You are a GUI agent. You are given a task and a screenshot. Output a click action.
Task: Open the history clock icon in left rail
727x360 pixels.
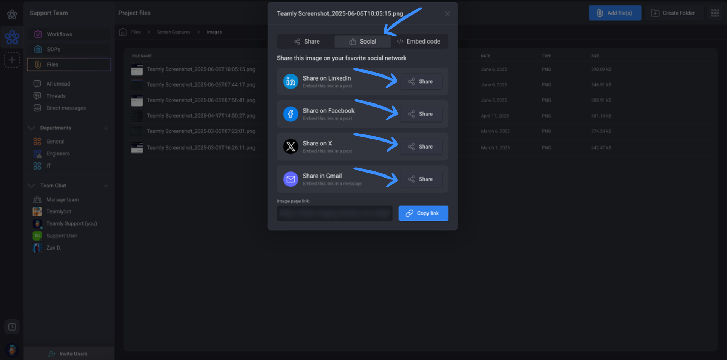click(x=12, y=327)
